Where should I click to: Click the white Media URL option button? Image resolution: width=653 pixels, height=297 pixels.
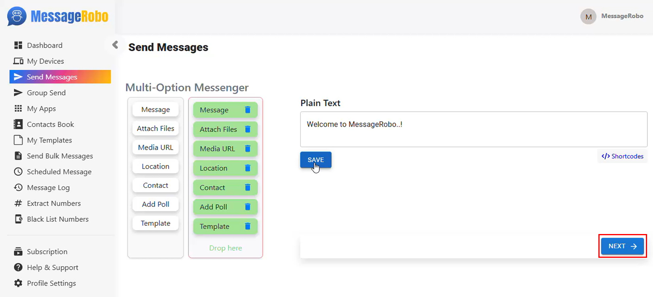pyautogui.click(x=156, y=147)
